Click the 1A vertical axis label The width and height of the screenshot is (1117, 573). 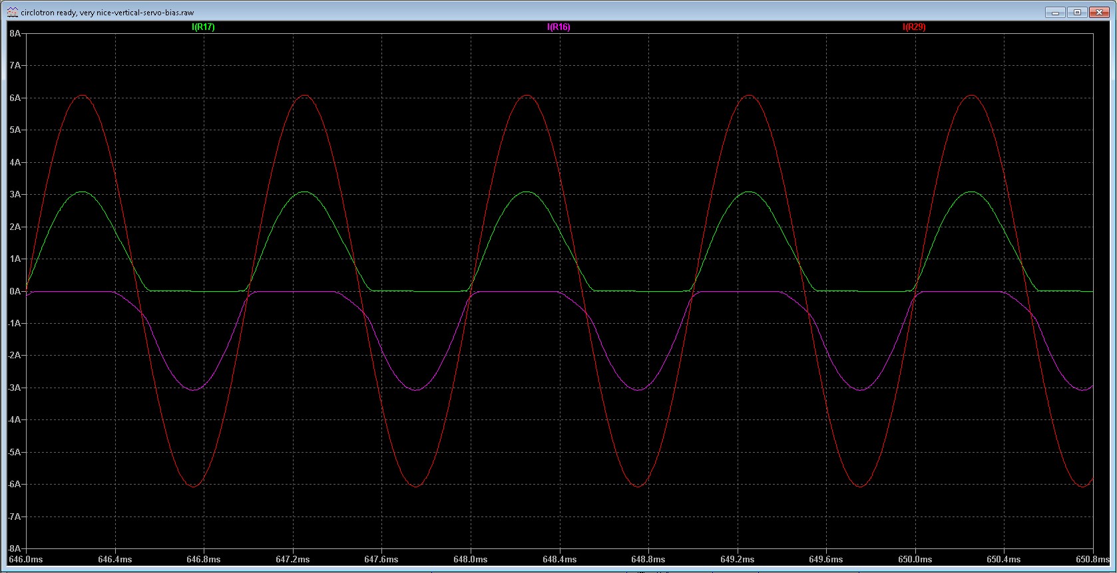click(15, 259)
